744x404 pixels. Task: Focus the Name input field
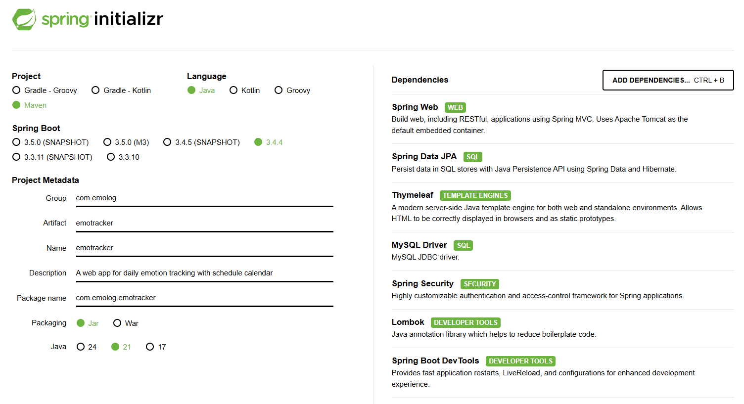(x=204, y=248)
